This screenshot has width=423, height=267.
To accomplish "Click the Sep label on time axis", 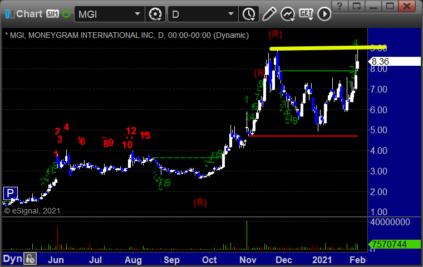I will pos(171,260).
